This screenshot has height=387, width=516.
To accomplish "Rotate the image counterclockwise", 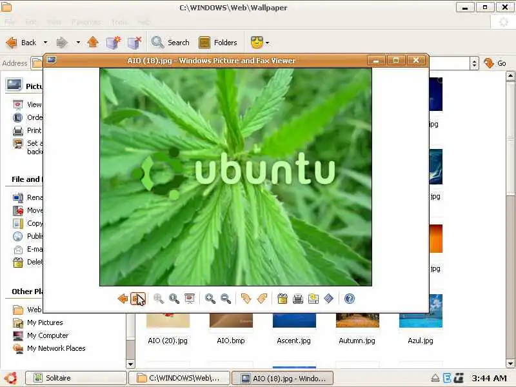I will 262,299.
